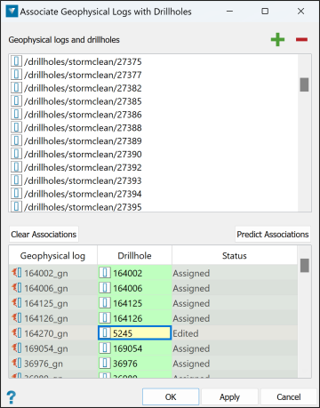The width and height of the screenshot is (320, 408).
Task: Click the Predict Associations button
Action: click(273, 234)
